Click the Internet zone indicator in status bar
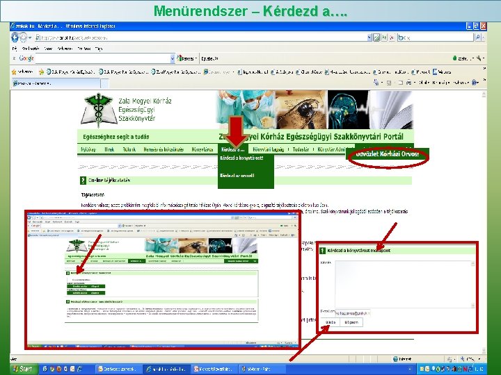 (403, 359)
